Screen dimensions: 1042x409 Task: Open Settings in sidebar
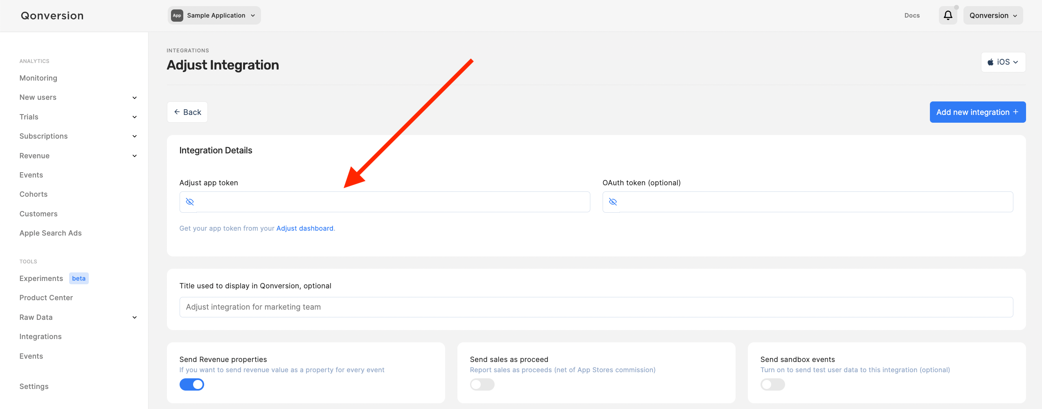click(34, 387)
